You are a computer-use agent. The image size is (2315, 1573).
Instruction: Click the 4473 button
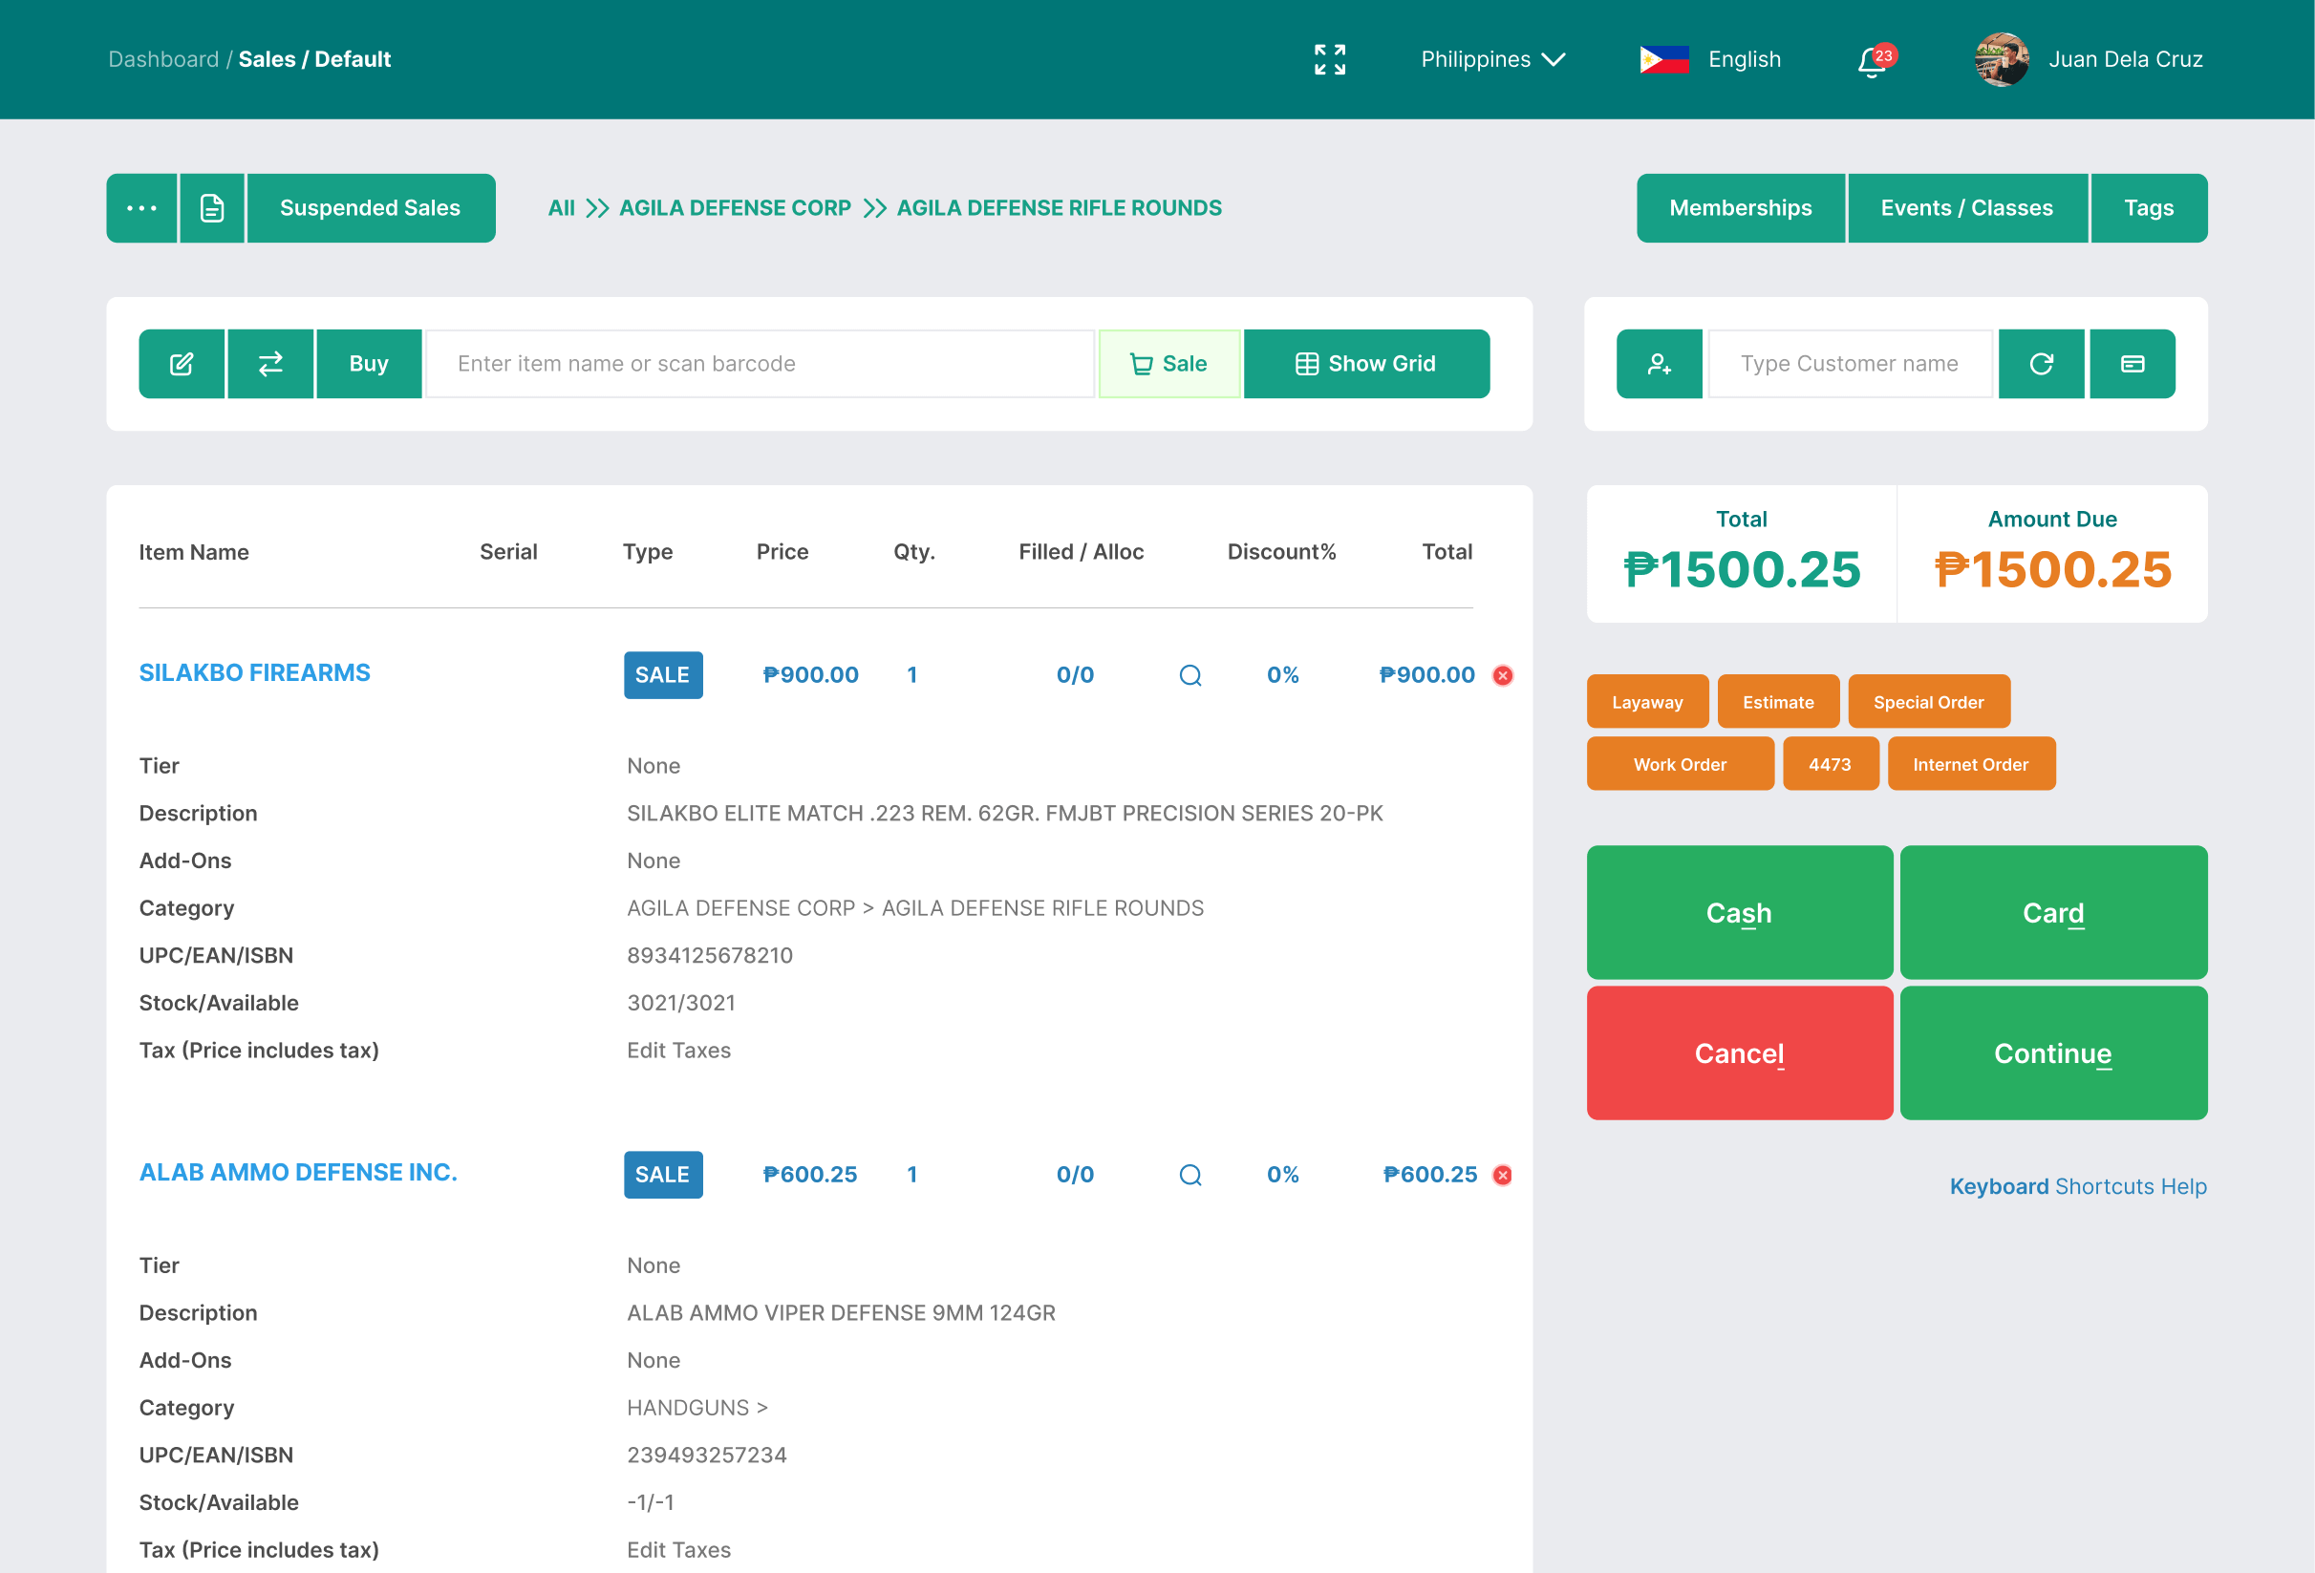1830,765
